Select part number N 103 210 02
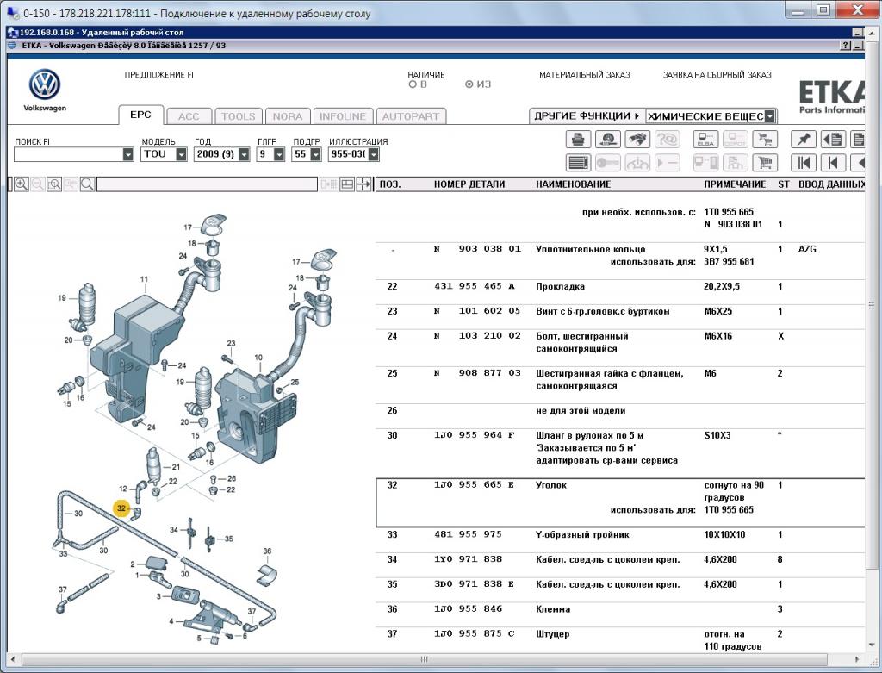The height and width of the screenshot is (673, 882). (477, 336)
